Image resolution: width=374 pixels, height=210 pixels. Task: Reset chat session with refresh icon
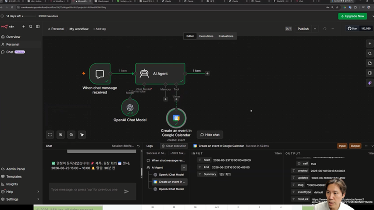pyautogui.click(x=138, y=146)
